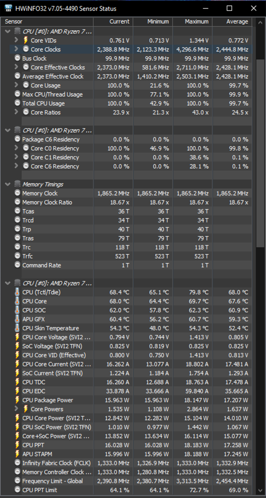
Task: Minimize the HWiNFO32 window
Action: click(205, 8)
